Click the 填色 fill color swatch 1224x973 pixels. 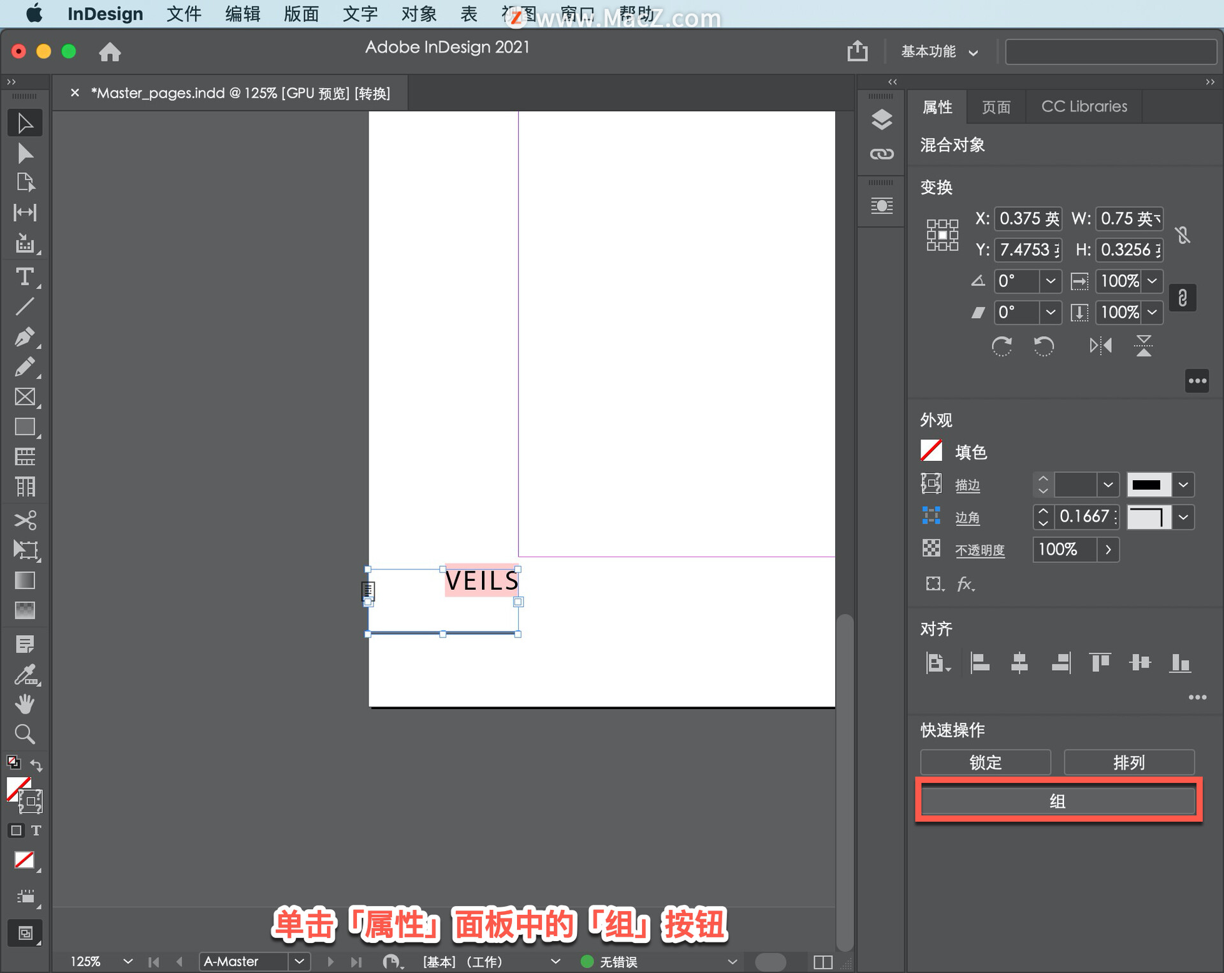(x=931, y=451)
